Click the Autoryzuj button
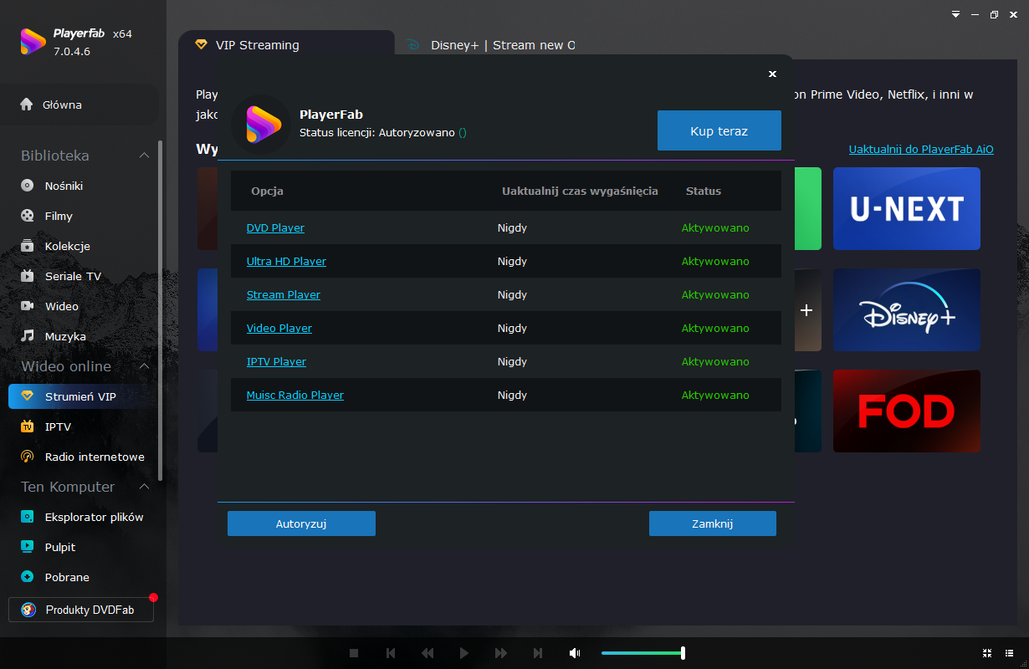Viewport: 1029px width, 669px height. [301, 523]
